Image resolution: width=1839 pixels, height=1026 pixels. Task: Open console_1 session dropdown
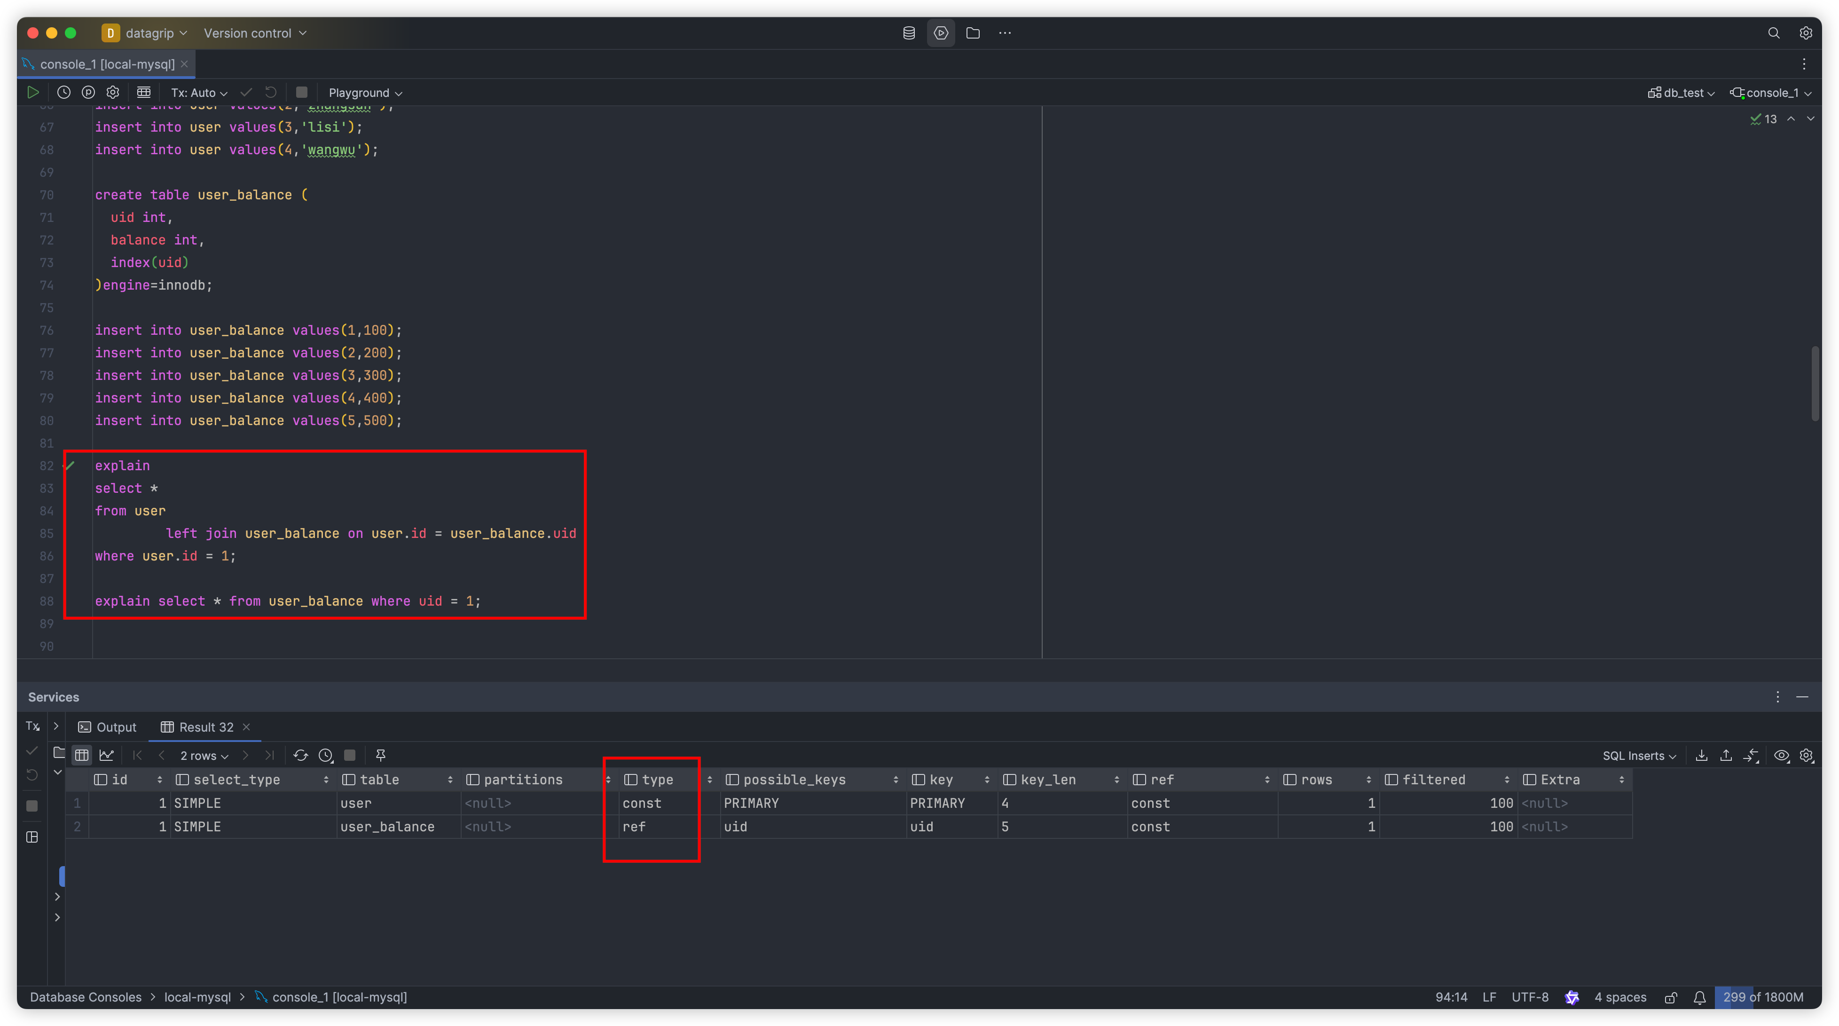tap(1771, 93)
